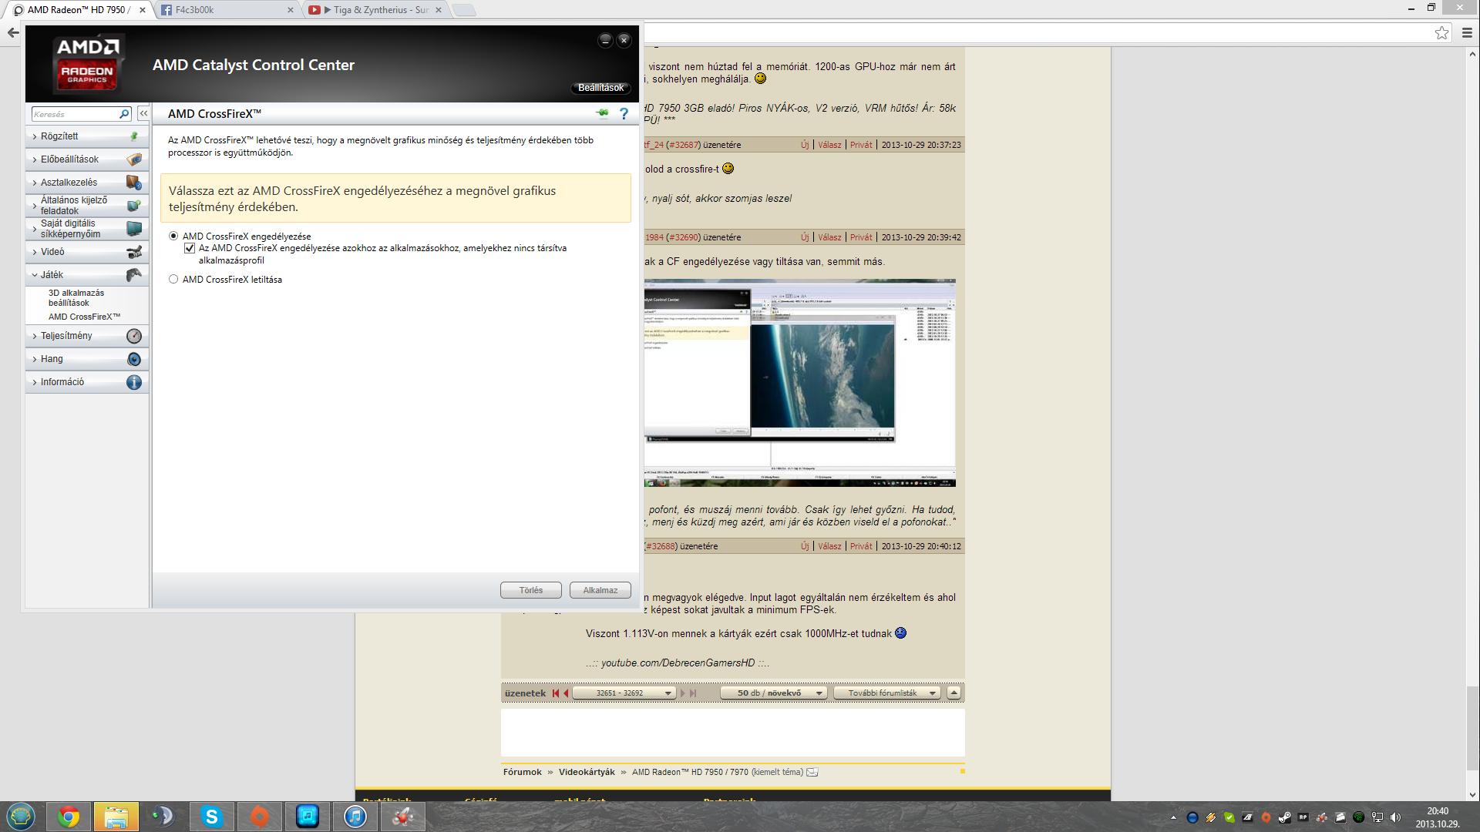The image size is (1480, 832).
Task: Go to first forum page with the red skip-back arrow
Action: coord(555,693)
